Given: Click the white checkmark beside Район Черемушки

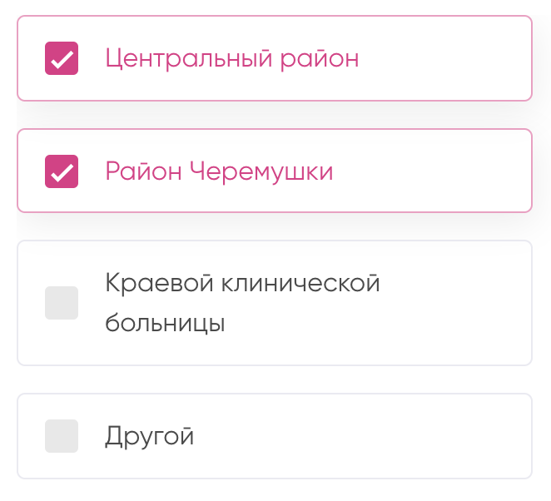Looking at the screenshot, I should [62, 172].
